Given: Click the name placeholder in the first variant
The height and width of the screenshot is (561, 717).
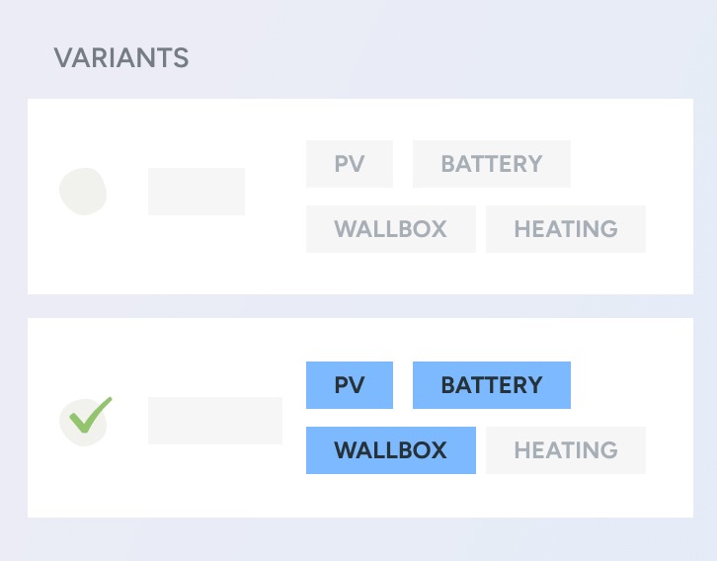Looking at the screenshot, I should click(197, 192).
